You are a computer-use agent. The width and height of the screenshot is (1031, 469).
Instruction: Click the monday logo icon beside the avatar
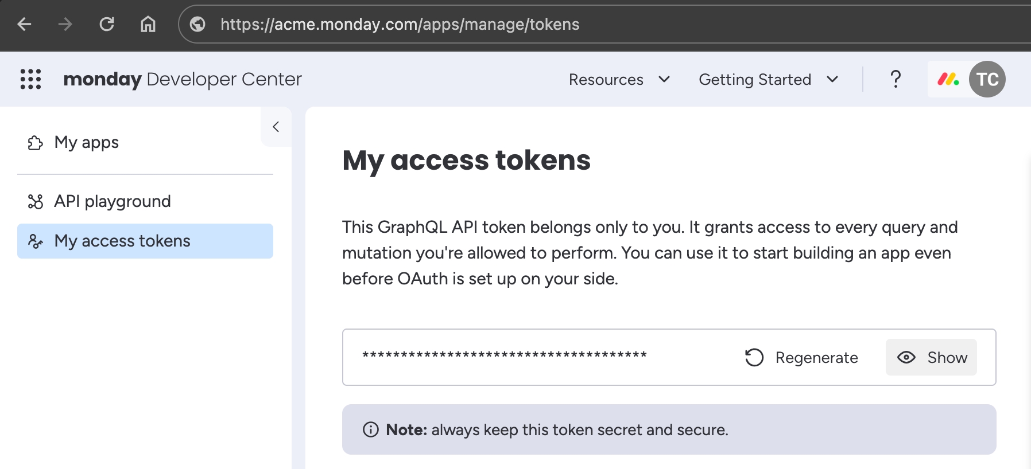[948, 79]
